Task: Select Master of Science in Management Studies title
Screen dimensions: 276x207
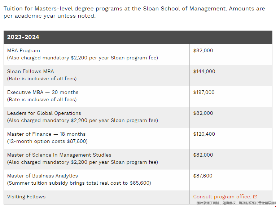Action: [59, 155]
